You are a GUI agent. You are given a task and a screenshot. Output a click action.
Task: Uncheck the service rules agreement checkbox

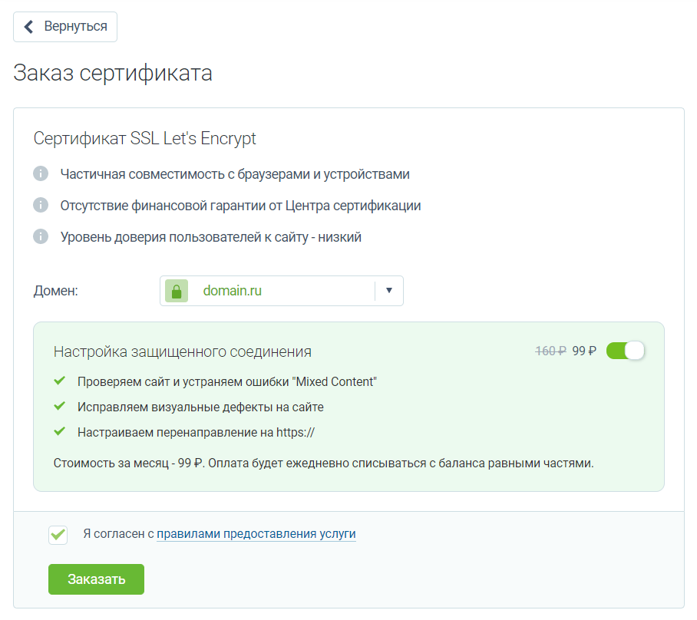click(58, 534)
